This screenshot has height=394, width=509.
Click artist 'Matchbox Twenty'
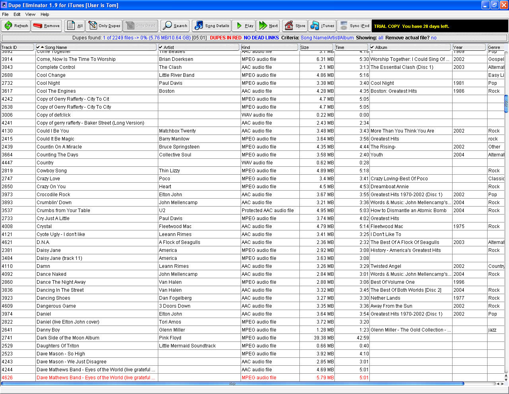[177, 131]
